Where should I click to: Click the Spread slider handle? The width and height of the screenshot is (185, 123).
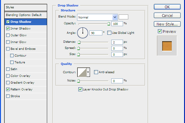[x=78, y=48]
